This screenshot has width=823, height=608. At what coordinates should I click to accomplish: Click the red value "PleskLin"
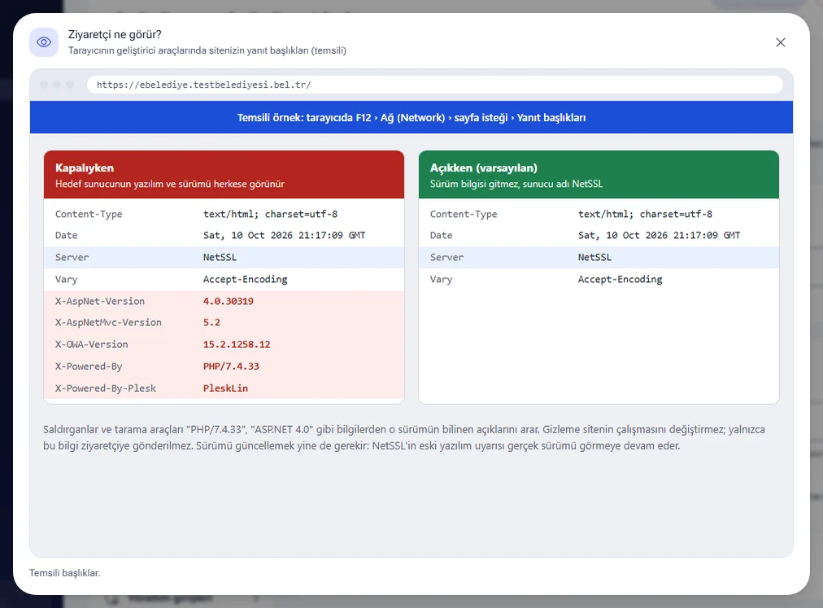[x=226, y=389]
